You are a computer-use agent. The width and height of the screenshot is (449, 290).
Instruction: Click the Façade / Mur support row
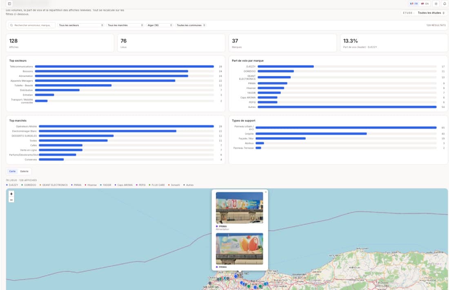338,139
